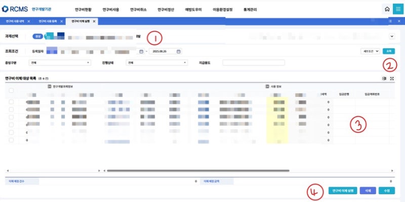
Task: Open the teal hamburger menu
Action: [398, 9]
